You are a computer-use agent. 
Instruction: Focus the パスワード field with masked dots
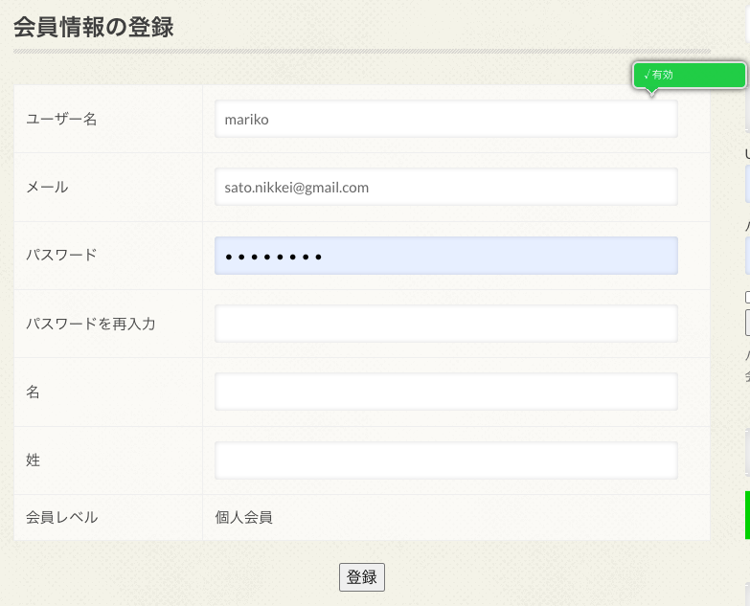tap(445, 256)
